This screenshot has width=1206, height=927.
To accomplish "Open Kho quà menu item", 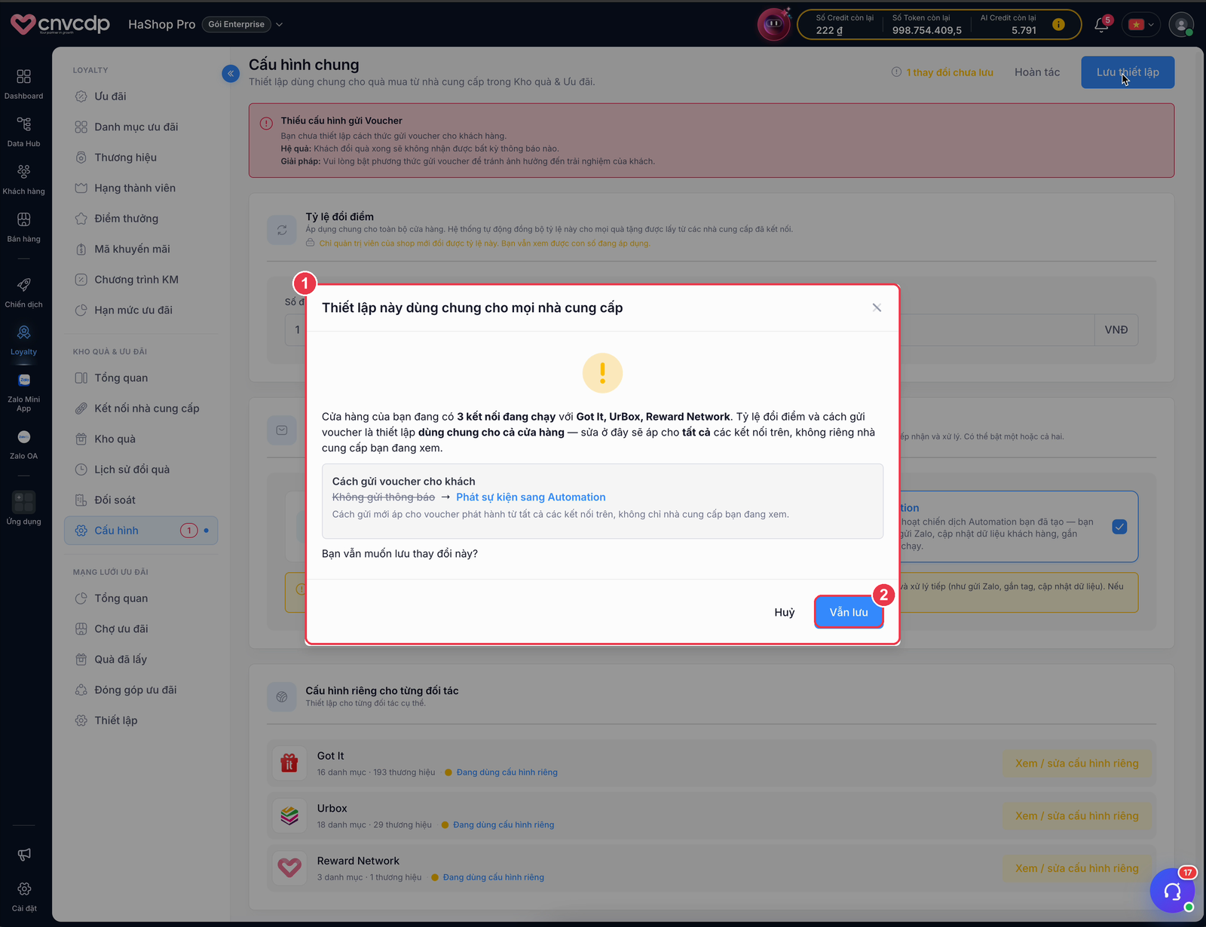I will (141, 439).
